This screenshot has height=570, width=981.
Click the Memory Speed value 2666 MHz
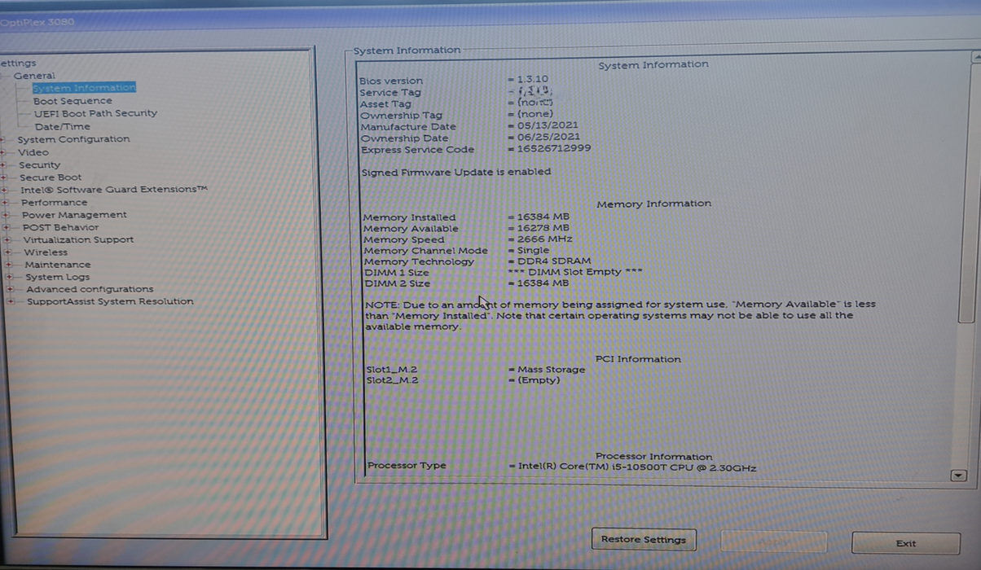click(545, 239)
